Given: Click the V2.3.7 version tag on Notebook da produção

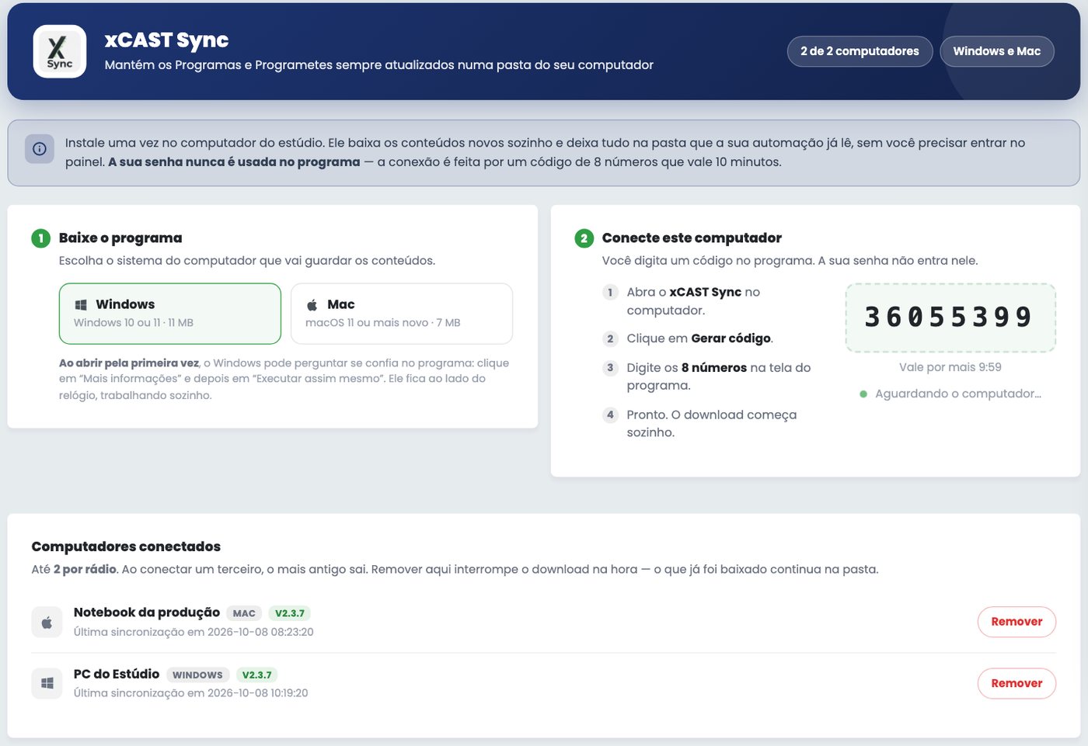Looking at the screenshot, I should pyautogui.click(x=290, y=613).
